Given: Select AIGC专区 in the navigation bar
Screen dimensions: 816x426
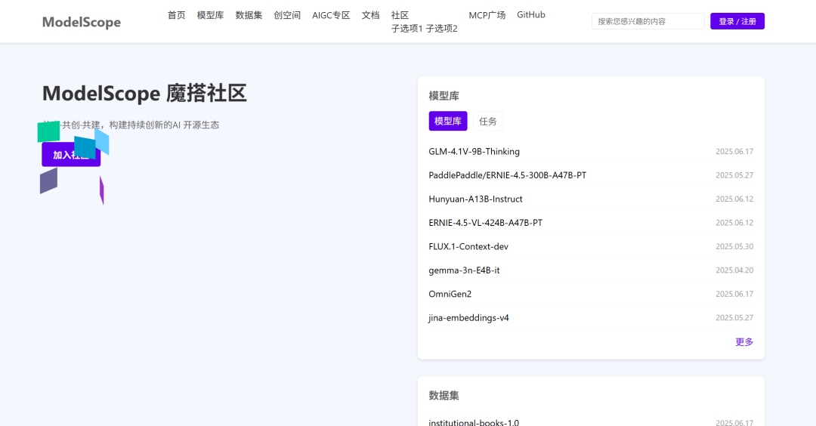Looking at the screenshot, I should 331,15.
